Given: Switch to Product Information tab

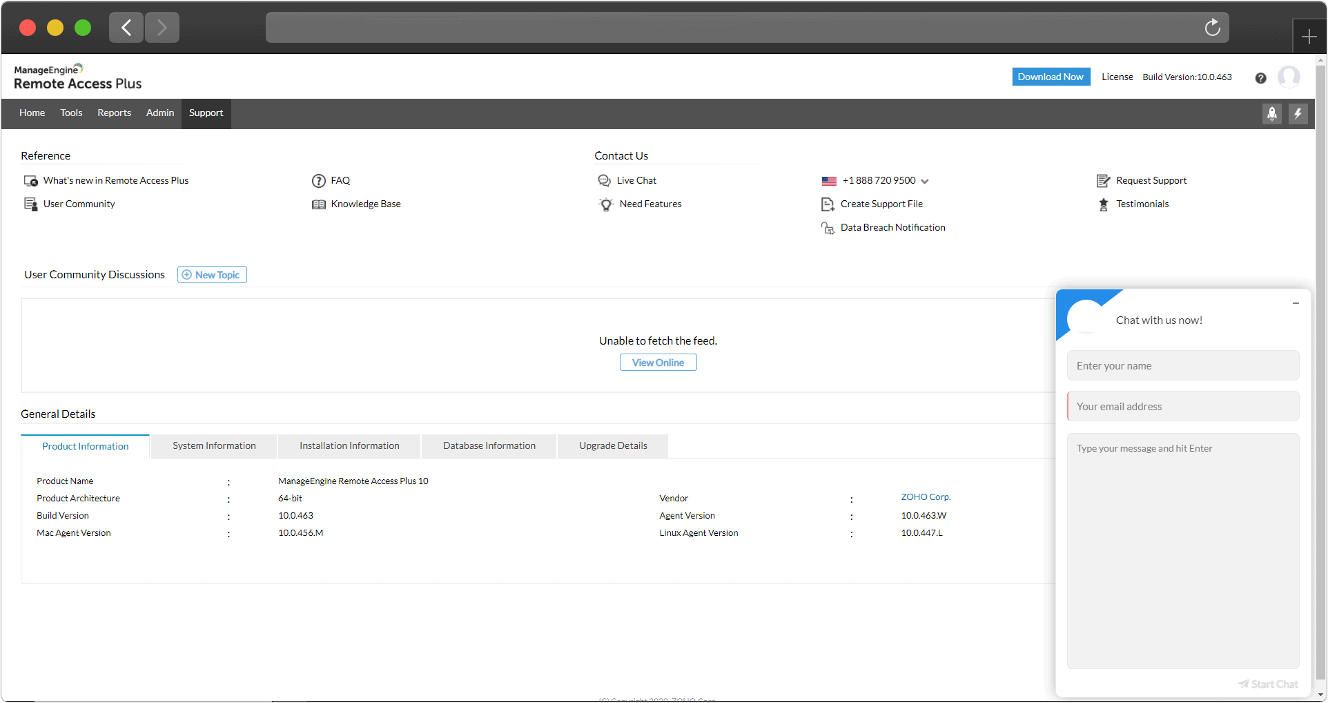Looking at the screenshot, I should (86, 447).
